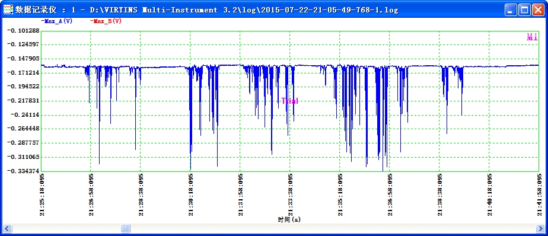This screenshot has width=548, height=236.
Task: Click time label 21:25:18:095
Action: click(x=42, y=194)
